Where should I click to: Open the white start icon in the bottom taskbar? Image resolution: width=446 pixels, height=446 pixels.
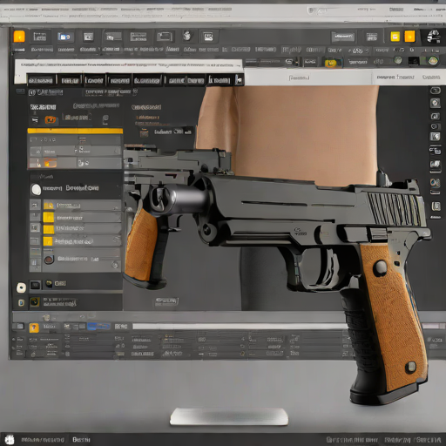(x=10, y=439)
